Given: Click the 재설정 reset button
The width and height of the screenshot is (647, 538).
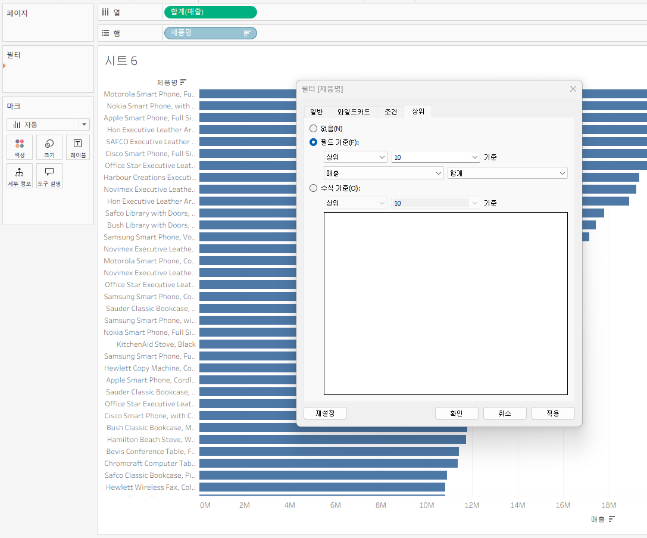Looking at the screenshot, I should (325, 413).
